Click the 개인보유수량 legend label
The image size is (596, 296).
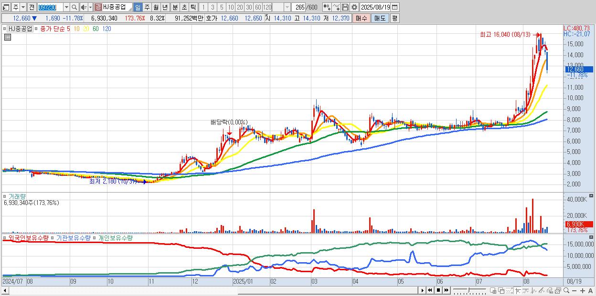tap(115, 237)
